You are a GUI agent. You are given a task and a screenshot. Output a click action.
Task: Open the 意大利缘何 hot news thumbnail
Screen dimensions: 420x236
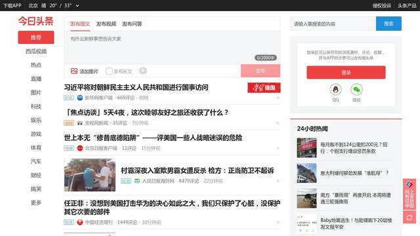pyautogui.click(x=306, y=173)
